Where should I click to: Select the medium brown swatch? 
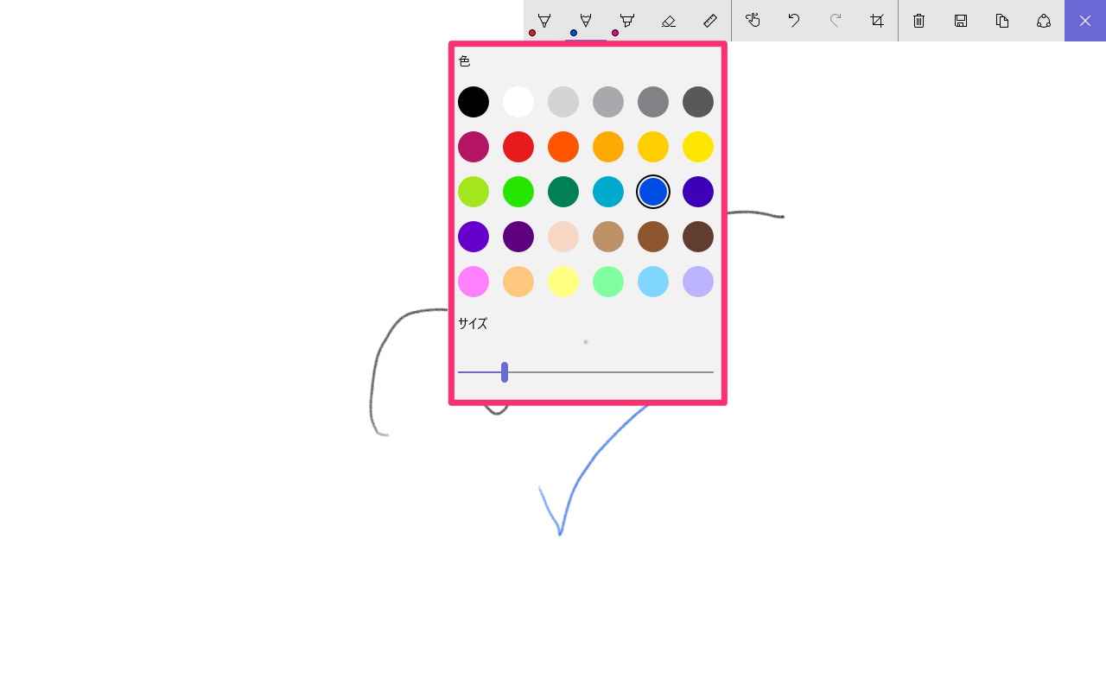click(x=653, y=237)
